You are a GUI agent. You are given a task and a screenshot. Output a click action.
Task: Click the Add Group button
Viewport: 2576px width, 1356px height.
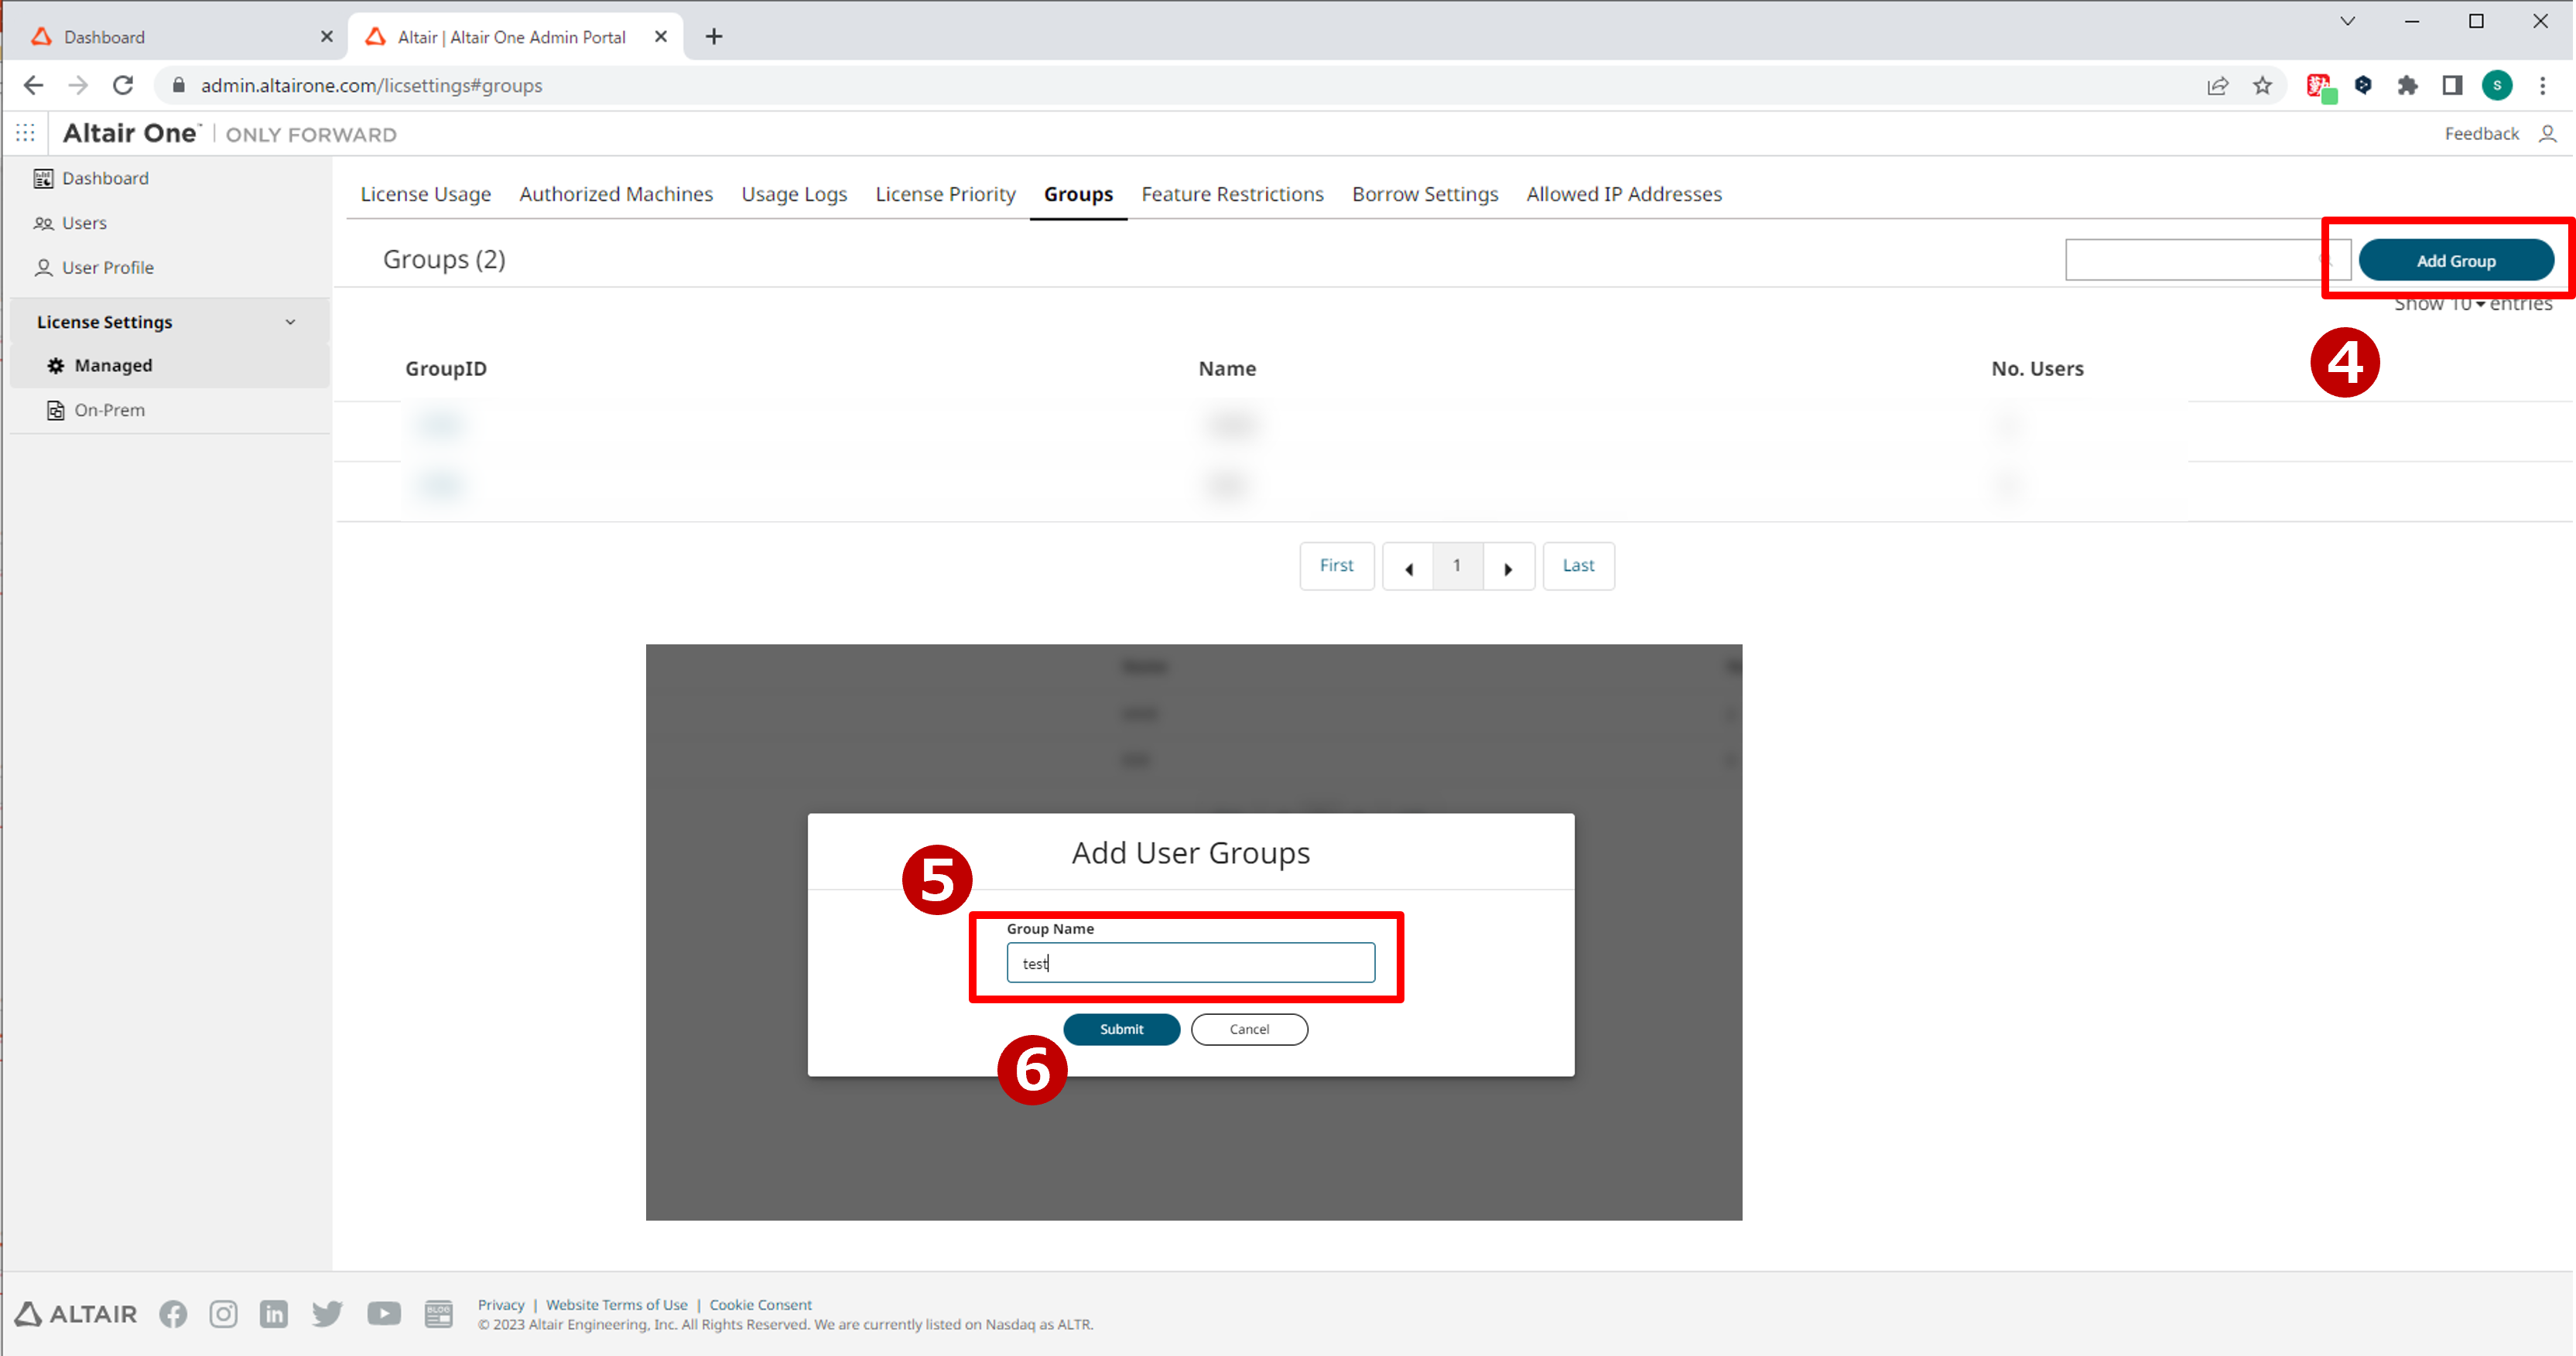2455,260
